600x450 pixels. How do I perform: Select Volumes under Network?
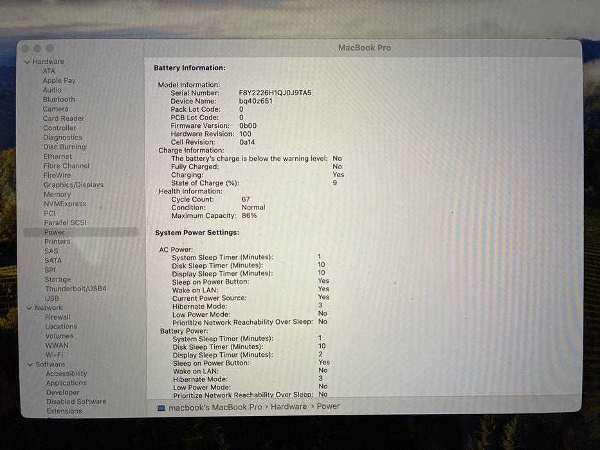(x=59, y=336)
